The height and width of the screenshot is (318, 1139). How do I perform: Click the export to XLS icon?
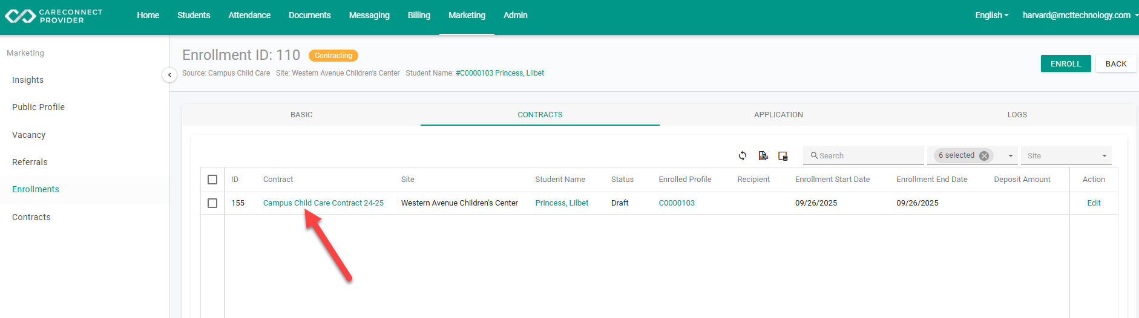coord(763,156)
